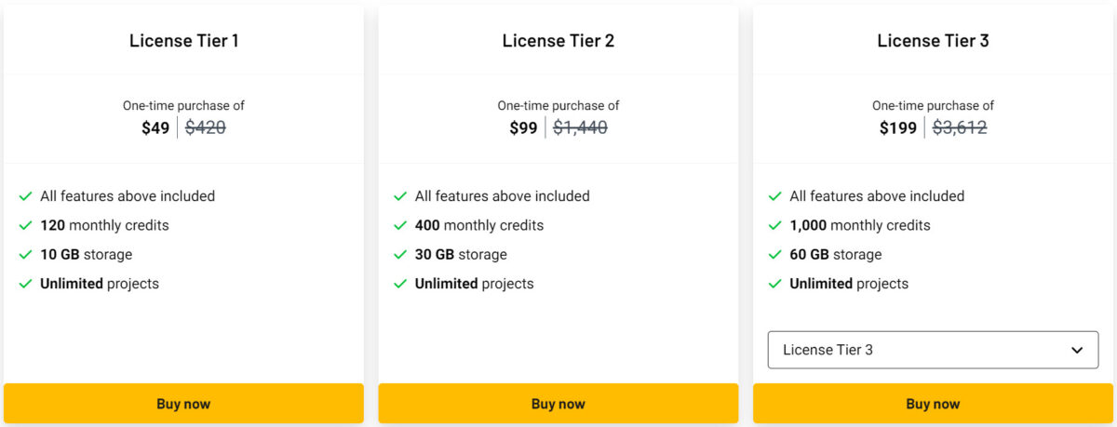Viewport: 1117px width, 427px height.
Task: Click the $49 price in Tier 1
Action: (155, 128)
